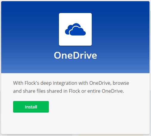Click the OneDrive cloud logo icon
This screenshot has width=151, height=136.
pos(75,29)
